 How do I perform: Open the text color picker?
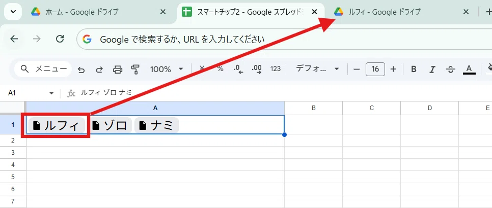pyautogui.click(x=469, y=70)
